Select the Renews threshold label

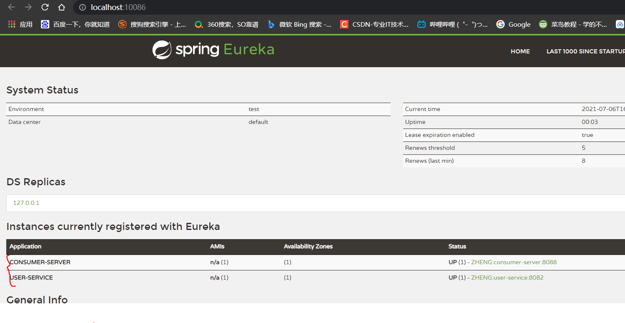tap(430, 148)
